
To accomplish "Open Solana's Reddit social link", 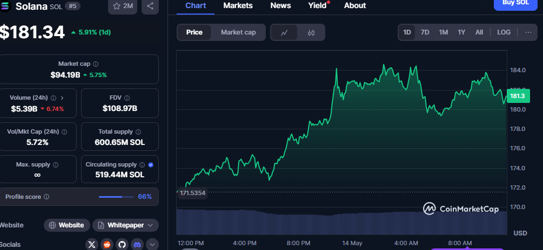I will [106, 245].
